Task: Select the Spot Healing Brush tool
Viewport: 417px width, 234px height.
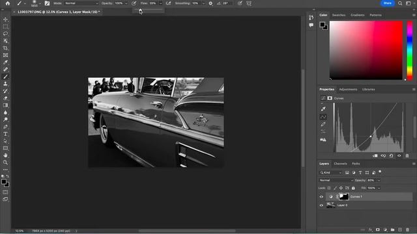Action: tap(5, 70)
